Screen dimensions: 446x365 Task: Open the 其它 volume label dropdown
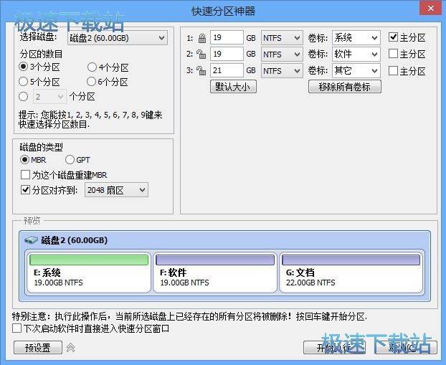click(356, 70)
